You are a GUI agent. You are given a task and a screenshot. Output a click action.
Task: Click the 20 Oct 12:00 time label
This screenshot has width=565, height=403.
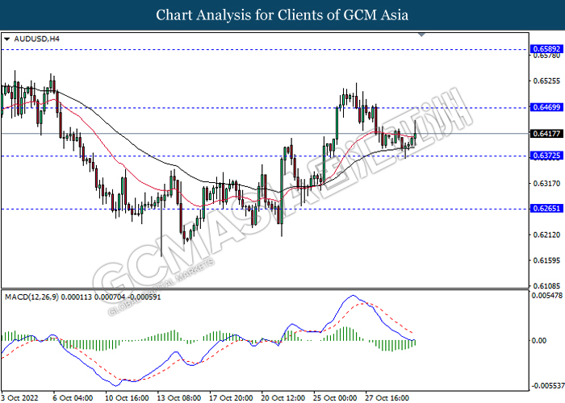282,398
